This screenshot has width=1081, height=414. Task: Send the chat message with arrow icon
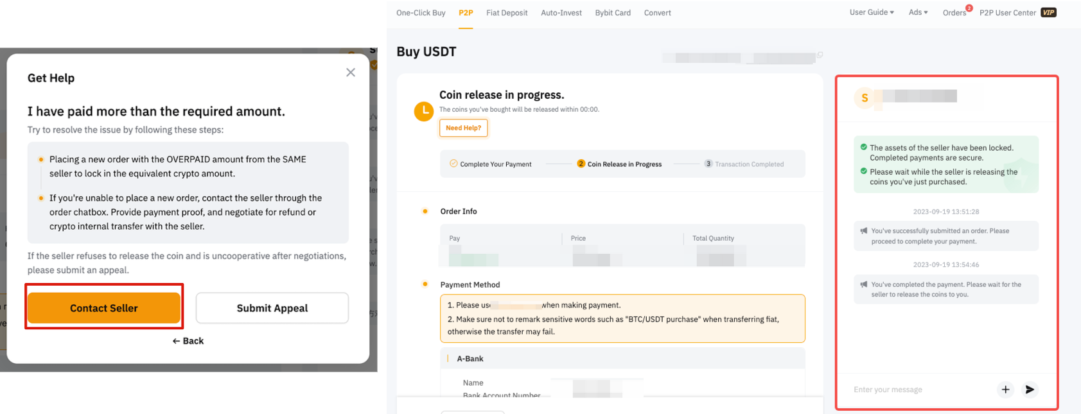pyautogui.click(x=1030, y=390)
